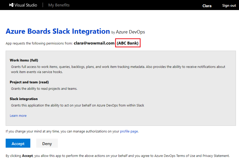Click the Azure Boards Slack Integration title
The height and width of the screenshot is (160, 239).
point(58,31)
